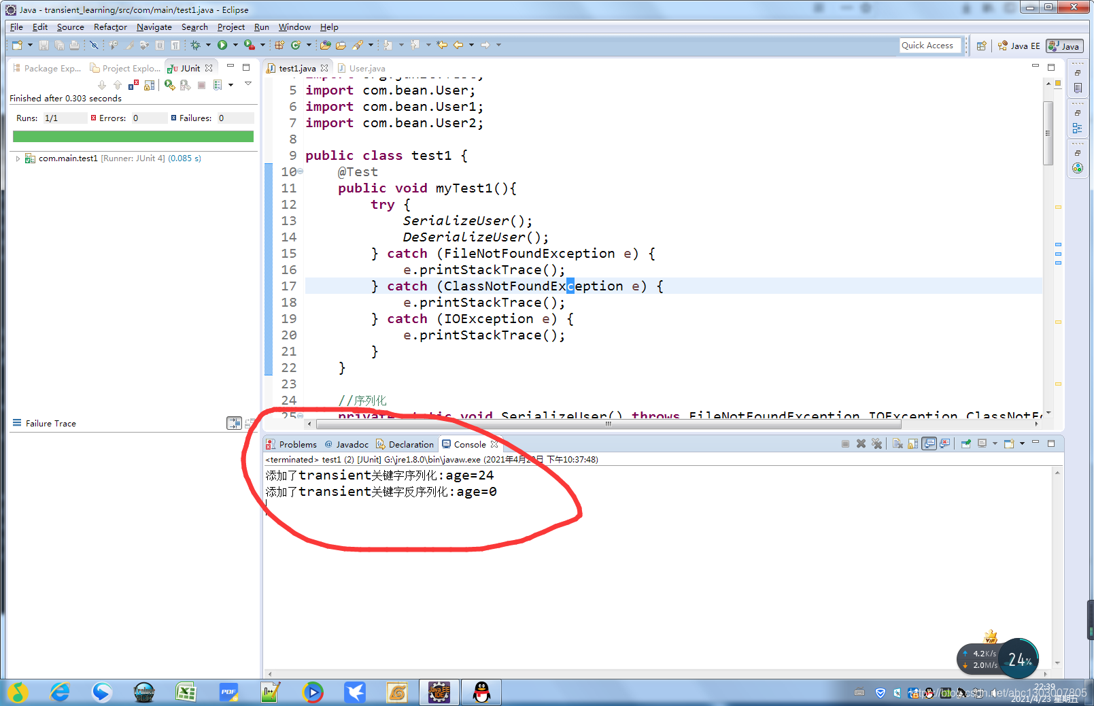1094x706 pixels.
Task: Click the Print icon on the toolbar
Action: click(x=75, y=45)
